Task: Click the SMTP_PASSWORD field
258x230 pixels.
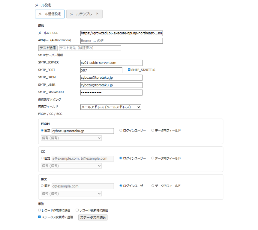Action: [x=111, y=92]
